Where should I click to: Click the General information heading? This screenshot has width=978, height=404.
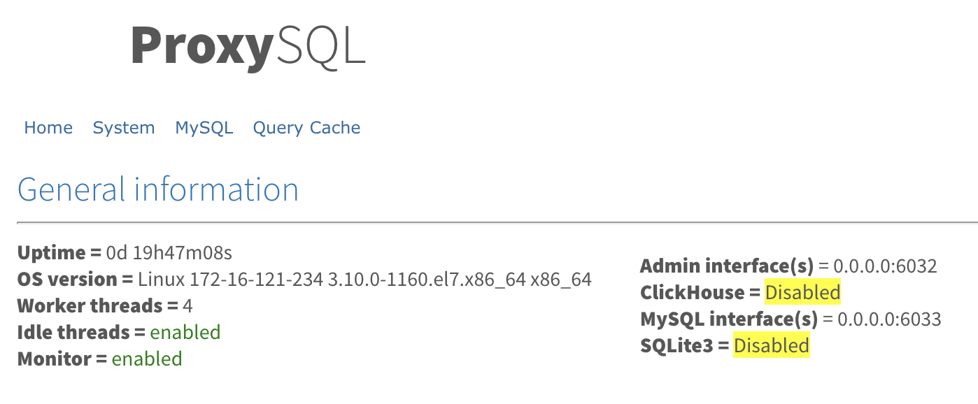click(158, 189)
